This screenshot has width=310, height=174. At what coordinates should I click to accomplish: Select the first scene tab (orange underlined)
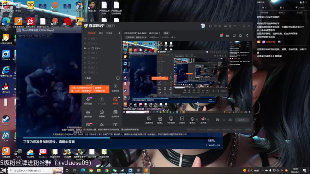(x=91, y=33)
